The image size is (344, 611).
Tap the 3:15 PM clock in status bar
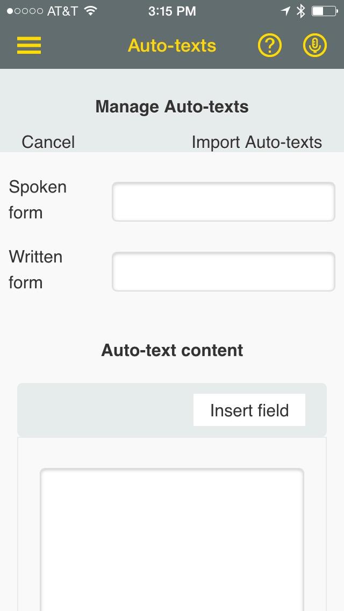(x=172, y=11)
